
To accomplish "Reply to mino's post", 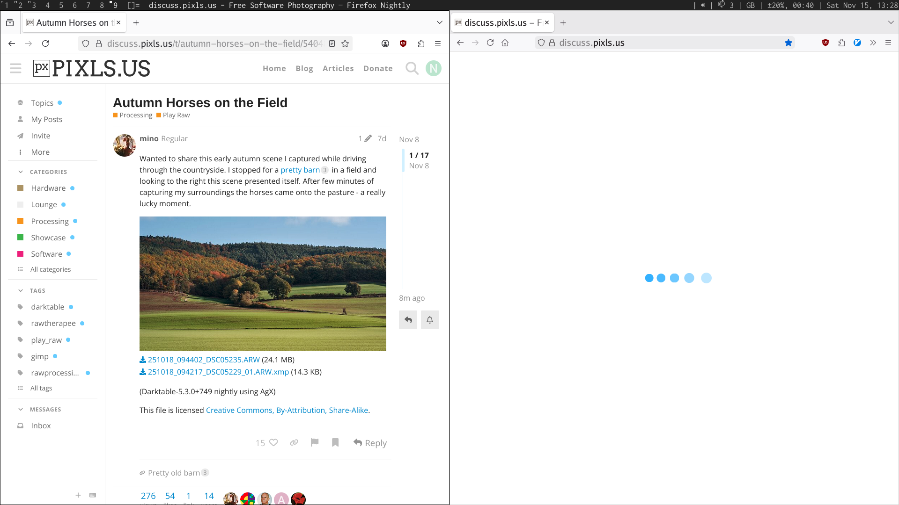I will pyautogui.click(x=370, y=443).
